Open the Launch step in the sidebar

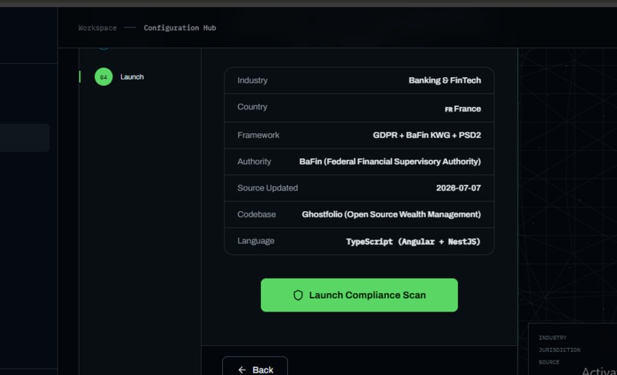click(132, 77)
